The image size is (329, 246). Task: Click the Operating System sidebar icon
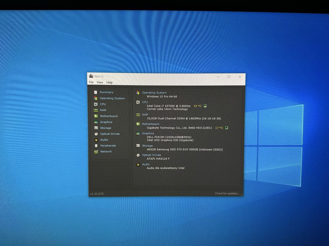click(96, 98)
